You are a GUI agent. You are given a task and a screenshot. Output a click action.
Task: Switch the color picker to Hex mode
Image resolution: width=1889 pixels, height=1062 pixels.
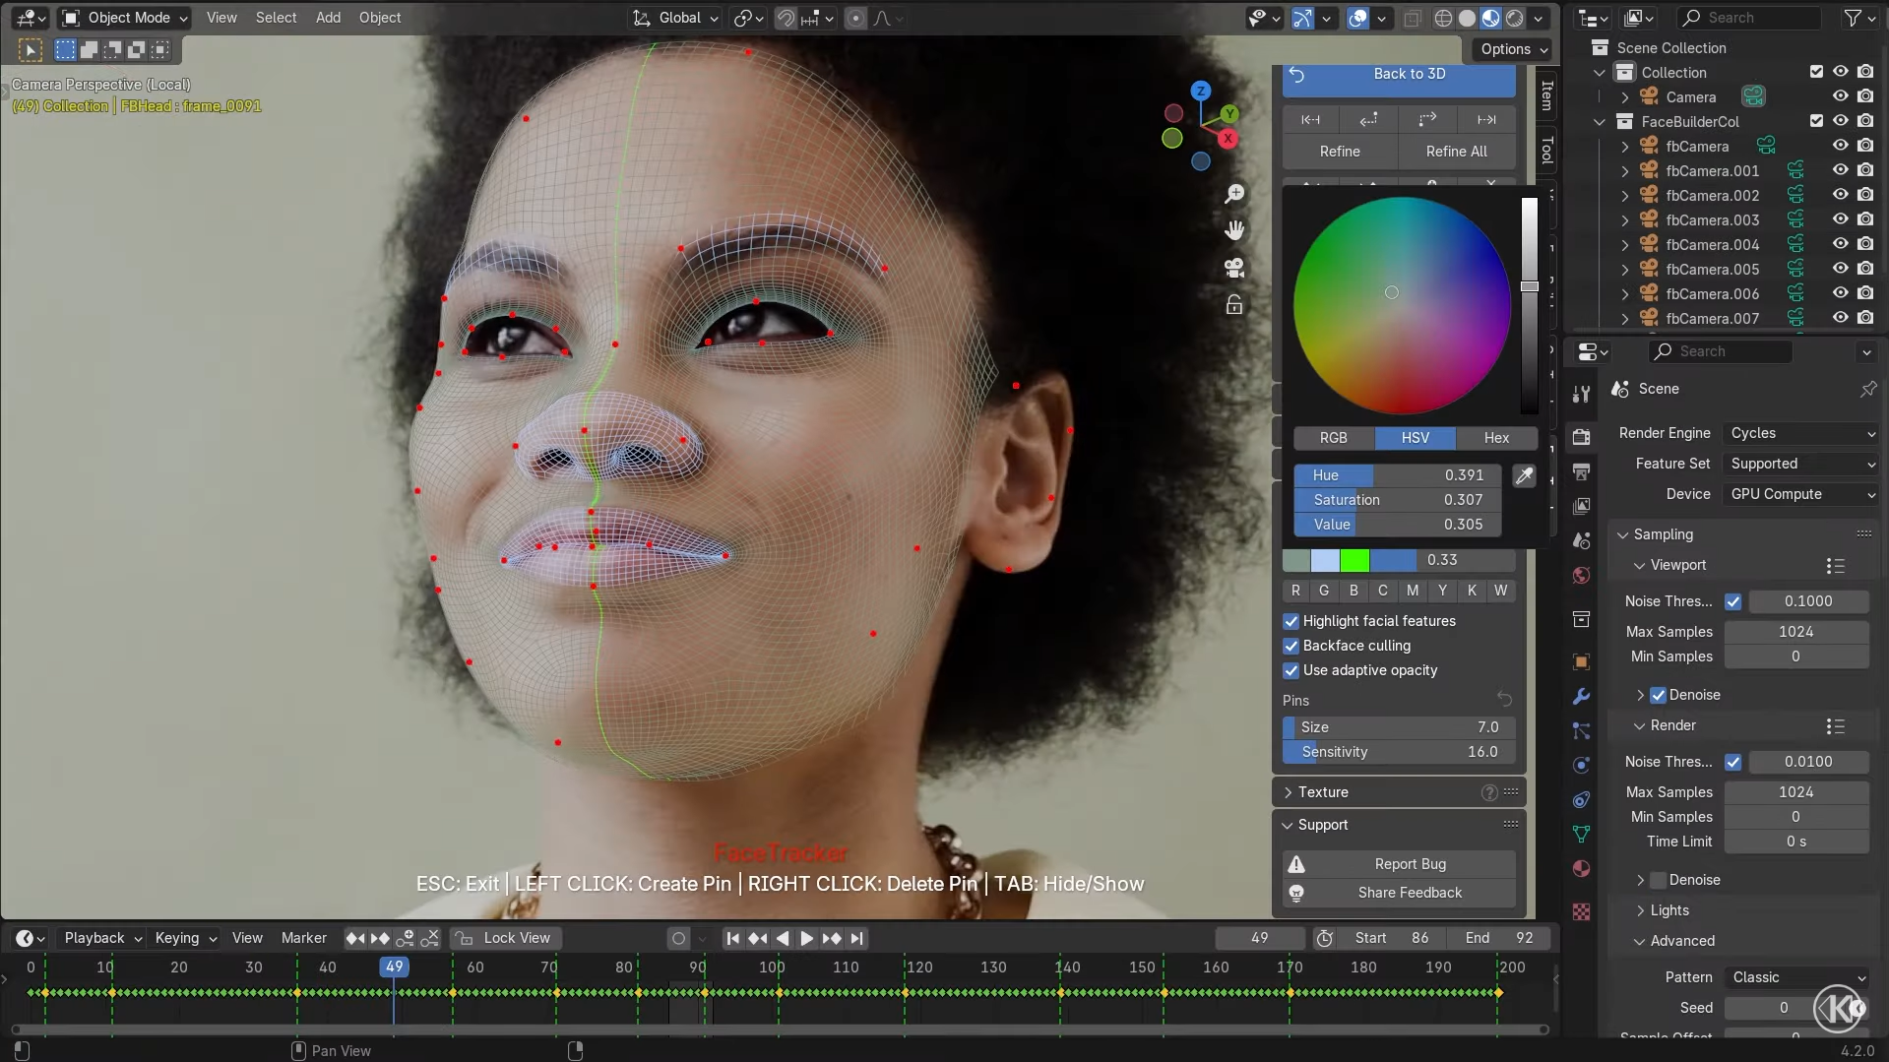pyautogui.click(x=1495, y=437)
